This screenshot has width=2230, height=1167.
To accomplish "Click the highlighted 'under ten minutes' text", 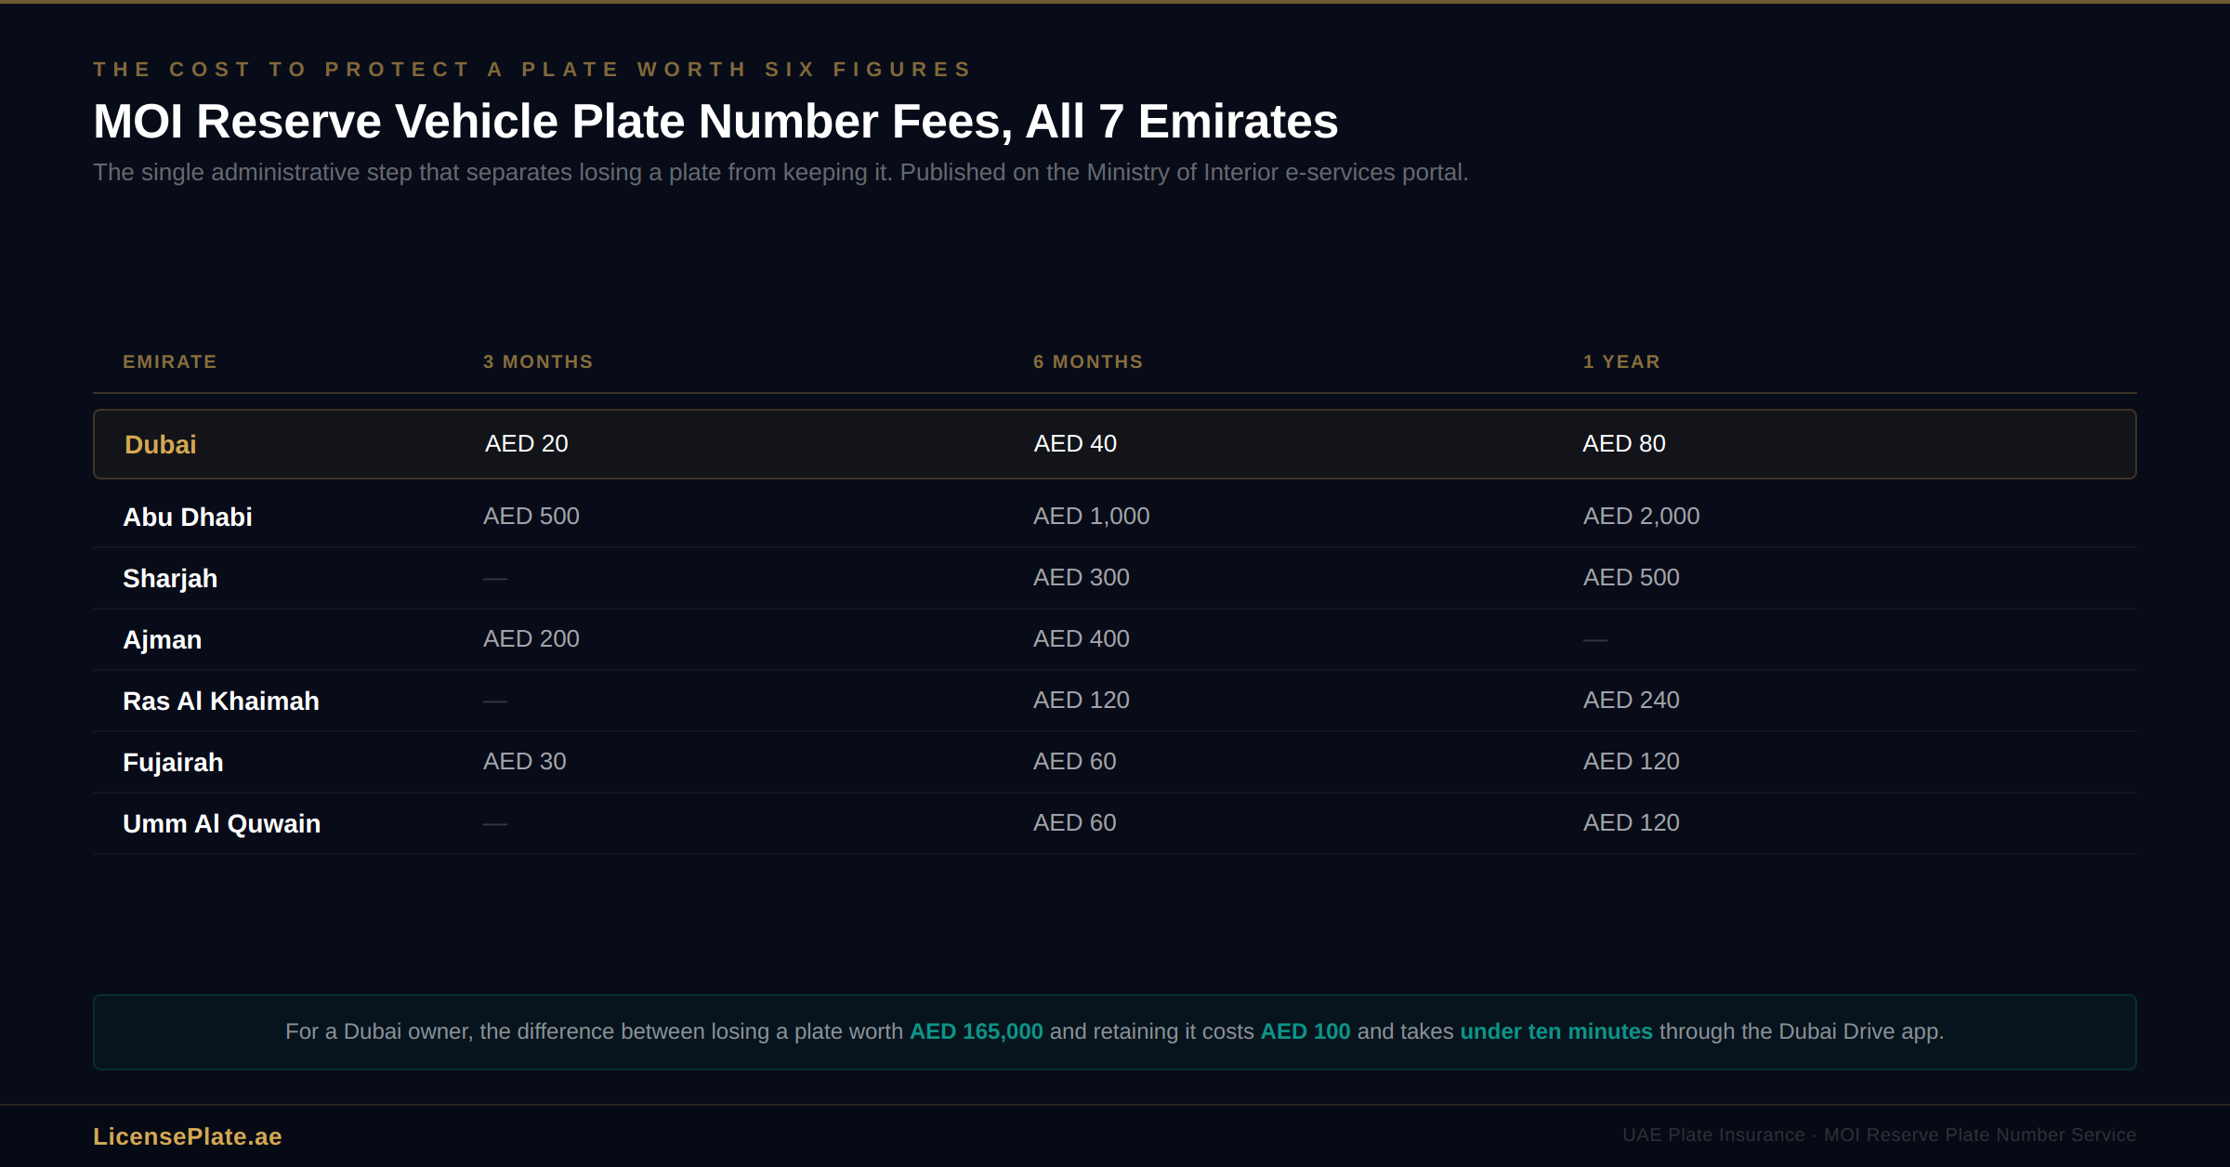I will coord(1556,1032).
